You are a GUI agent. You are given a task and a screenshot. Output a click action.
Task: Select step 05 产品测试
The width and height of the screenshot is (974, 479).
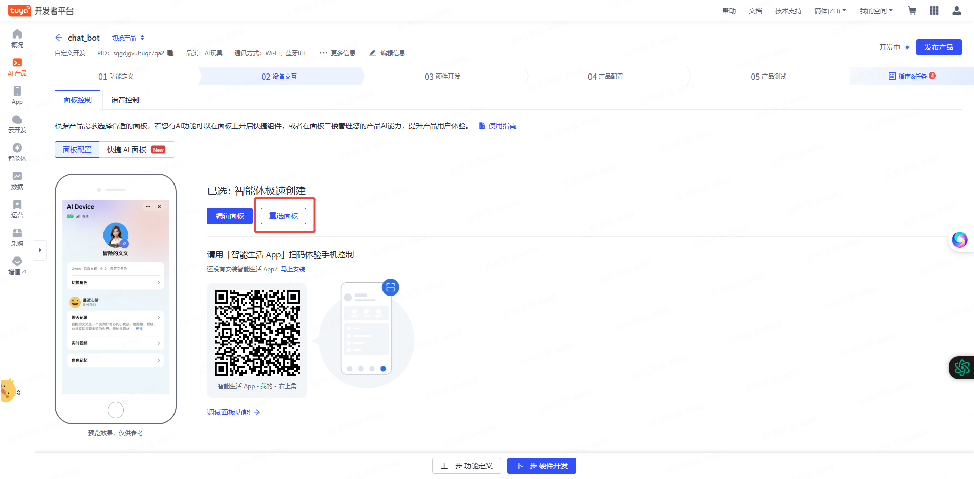point(769,77)
